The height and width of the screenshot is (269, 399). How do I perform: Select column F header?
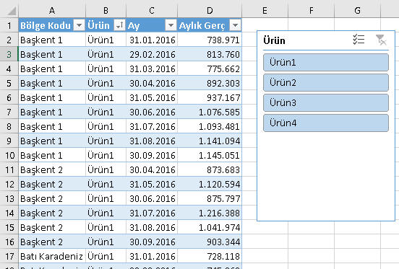(x=311, y=11)
